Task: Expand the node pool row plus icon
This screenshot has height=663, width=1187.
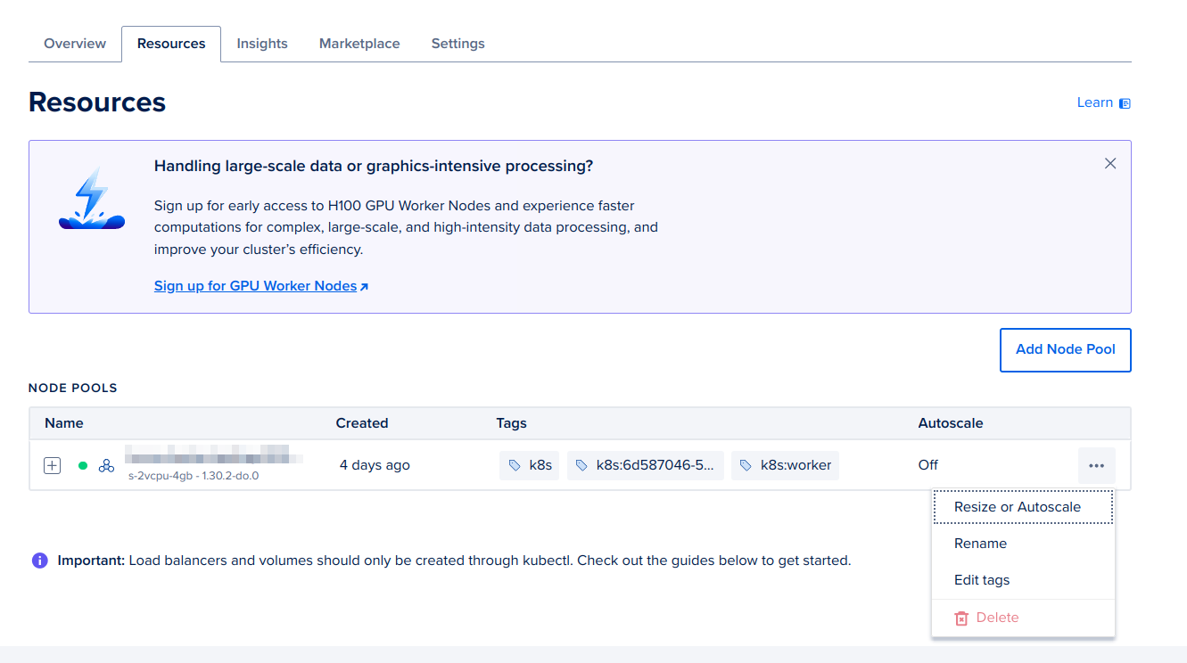Action: (x=53, y=465)
